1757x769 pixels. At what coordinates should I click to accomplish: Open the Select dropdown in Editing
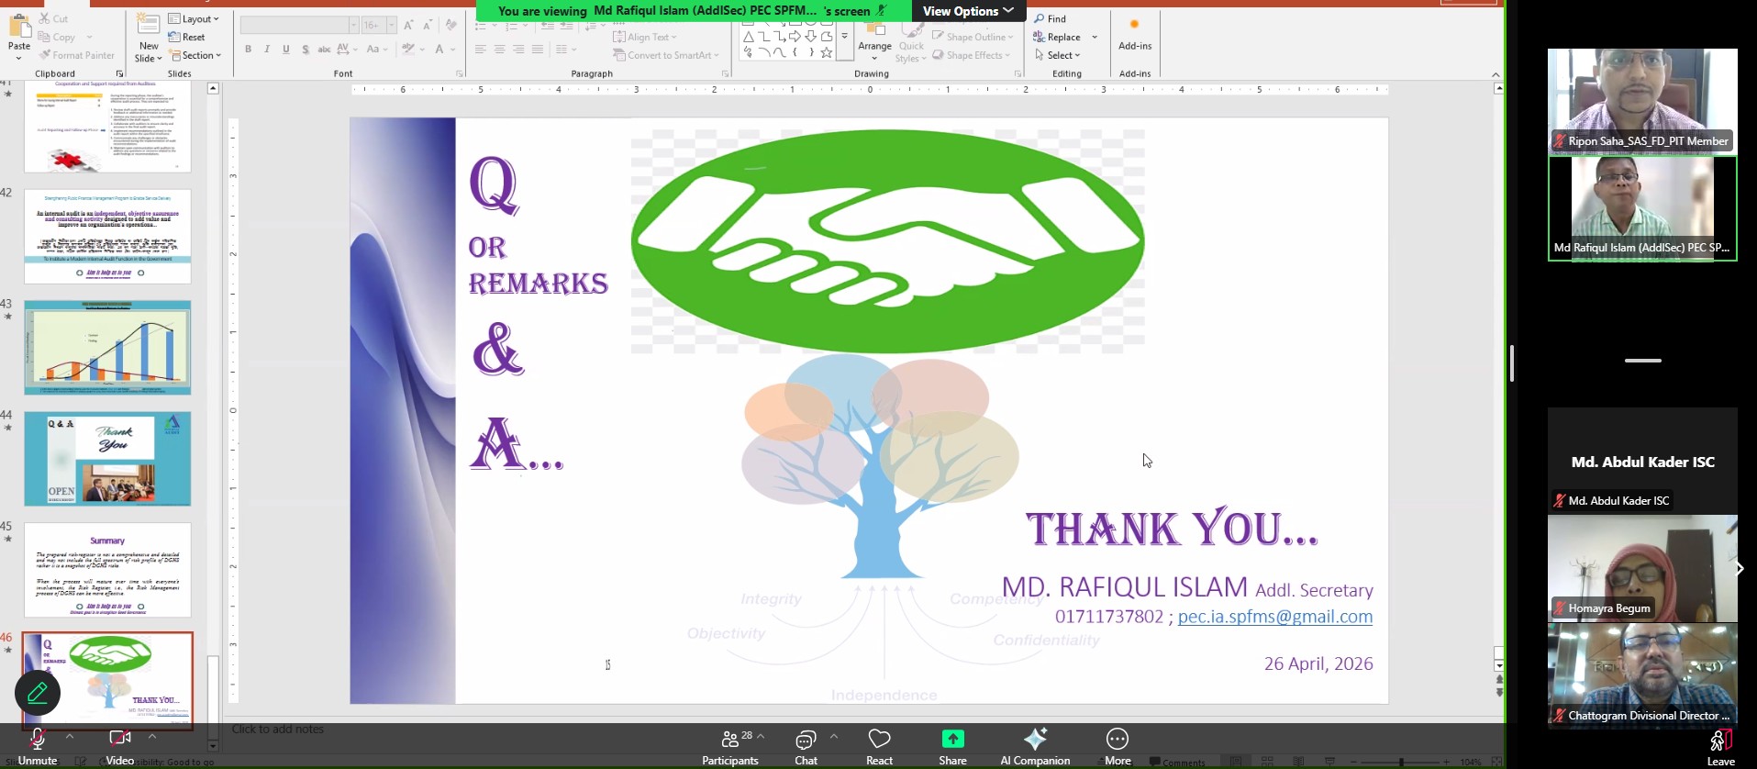pos(1058,55)
